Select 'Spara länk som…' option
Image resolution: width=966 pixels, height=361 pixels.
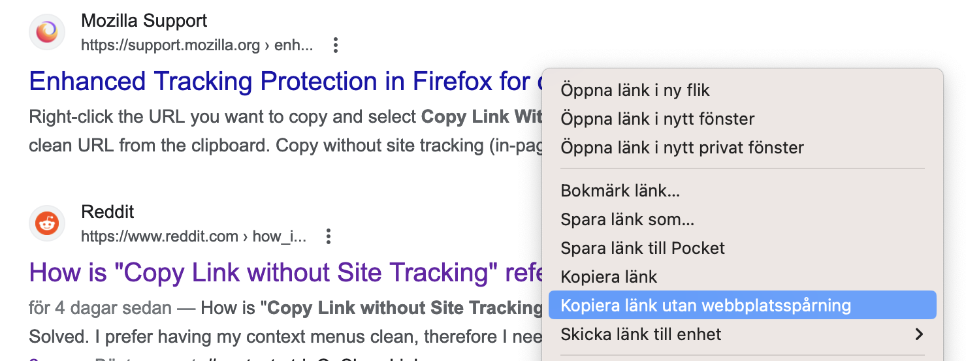[x=627, y=220]
